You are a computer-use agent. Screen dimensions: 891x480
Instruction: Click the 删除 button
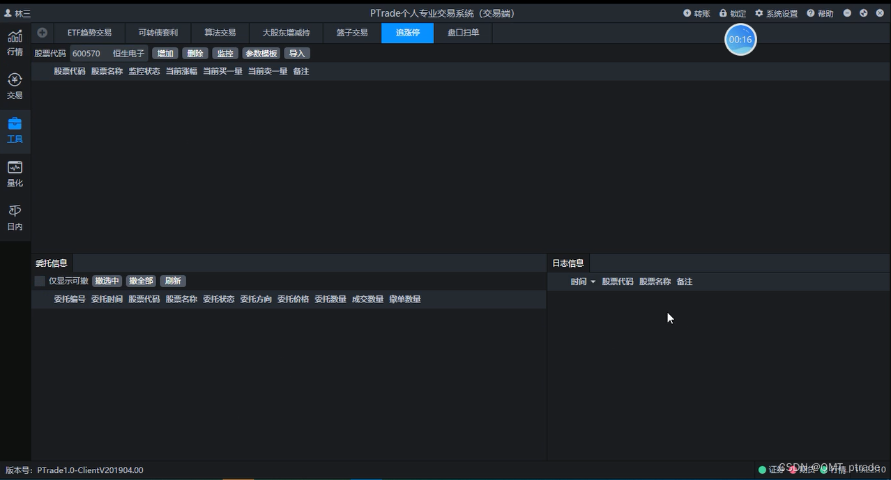(x=195, y=54)
